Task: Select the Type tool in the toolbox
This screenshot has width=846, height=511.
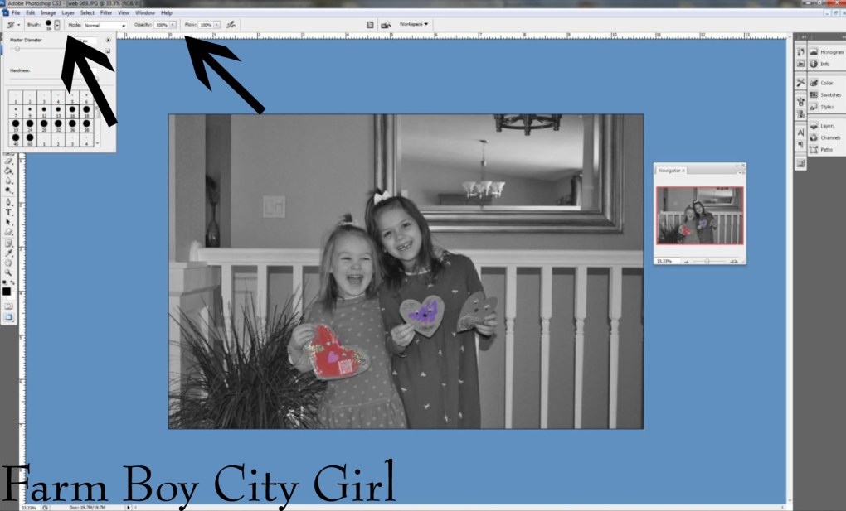Action: pos(8,212)
